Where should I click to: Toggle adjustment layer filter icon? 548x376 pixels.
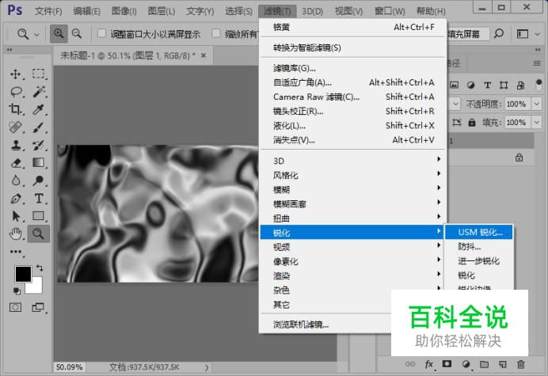(x=470, y=85)
